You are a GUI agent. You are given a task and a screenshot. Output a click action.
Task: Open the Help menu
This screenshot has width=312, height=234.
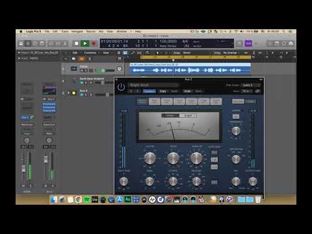138,31
